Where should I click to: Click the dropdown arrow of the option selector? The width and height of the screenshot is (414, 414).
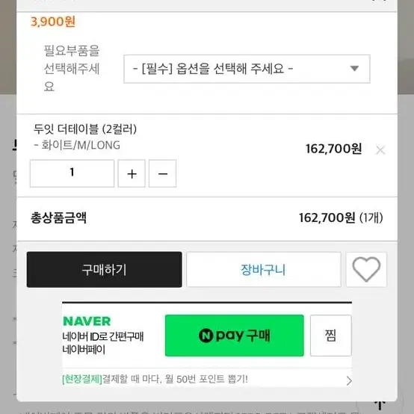[354, 69]
